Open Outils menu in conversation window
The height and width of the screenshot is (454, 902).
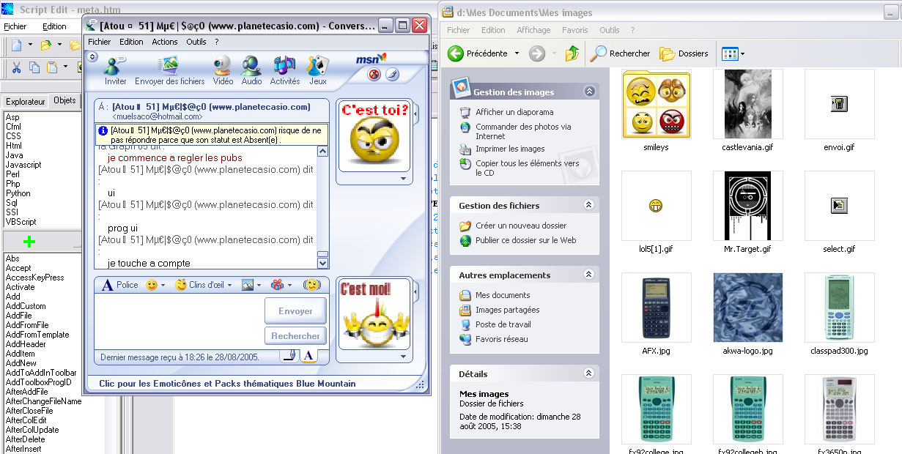(x=196, y=42)
